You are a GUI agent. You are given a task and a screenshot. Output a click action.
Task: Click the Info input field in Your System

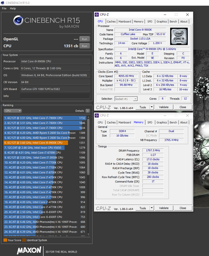(55, 96)
